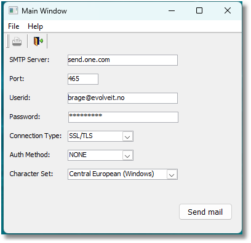Click the Port field showing 465
The image size is (251, 243).
tap(83, 79)
